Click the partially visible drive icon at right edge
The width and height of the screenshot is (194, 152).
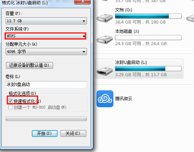pyautogui.click(x=190, y=18)
